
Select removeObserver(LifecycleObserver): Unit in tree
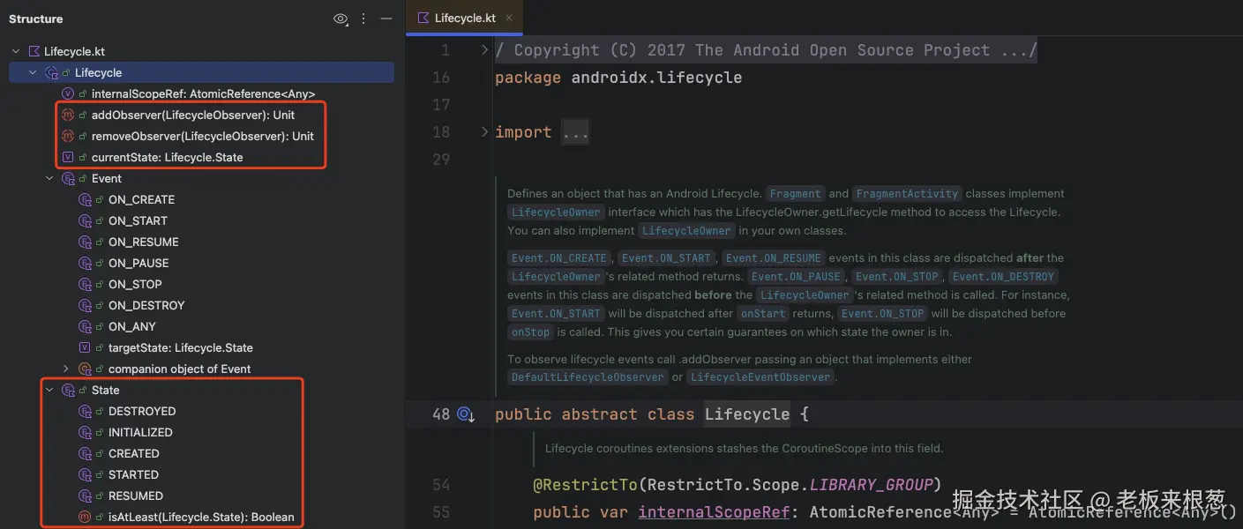point(203,136)
